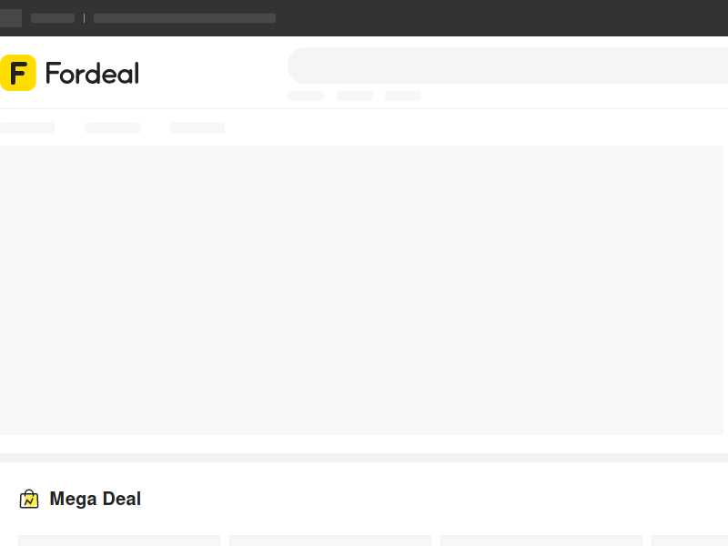728x546 pixels.
Task: Click the long pill placeholder in dark header
Action: pyautogui.click(x=185, y=18)
